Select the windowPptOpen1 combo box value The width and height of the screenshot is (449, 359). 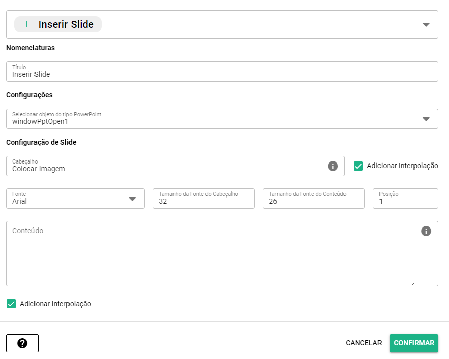click(213, 121)
